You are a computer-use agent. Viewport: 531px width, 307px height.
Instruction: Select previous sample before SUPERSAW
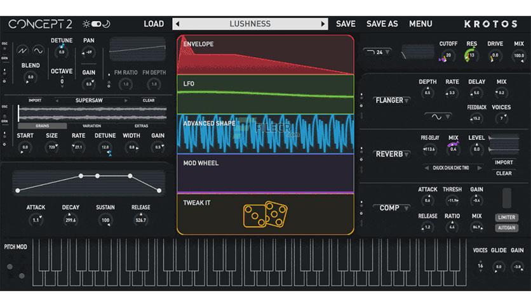(57, 101)
